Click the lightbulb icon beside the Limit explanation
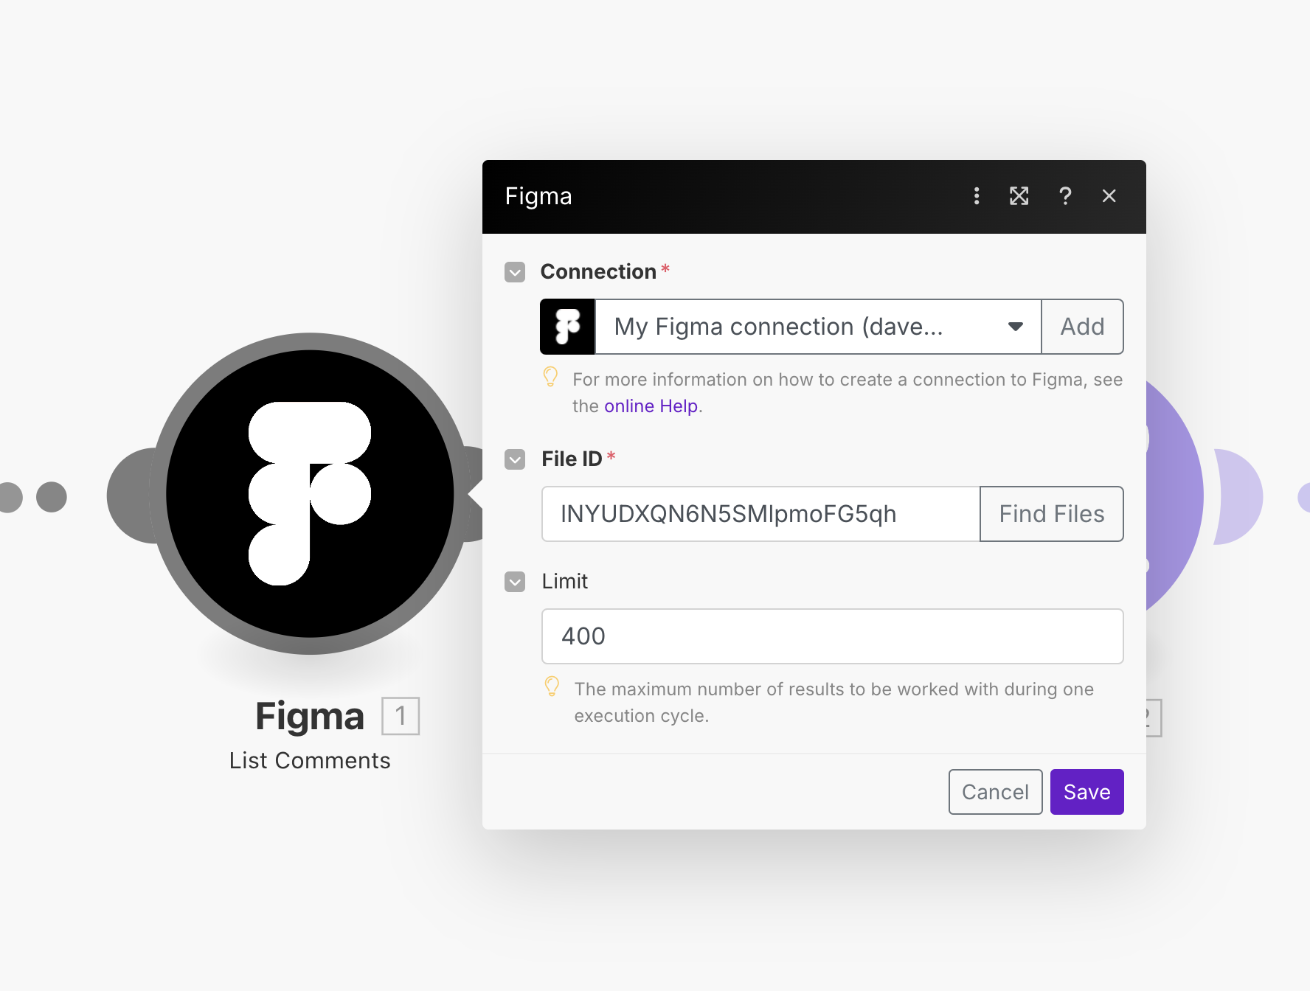The image size is (1310, 991). click(552, 687)
